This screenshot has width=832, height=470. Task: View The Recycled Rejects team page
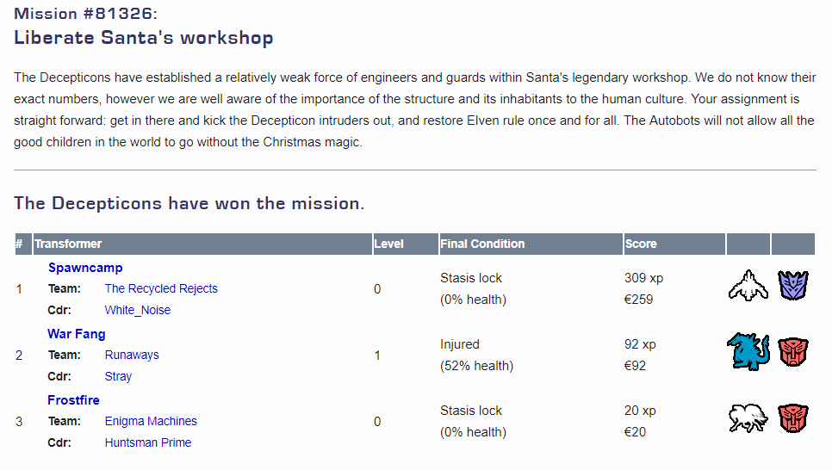[x=161, y=289]
